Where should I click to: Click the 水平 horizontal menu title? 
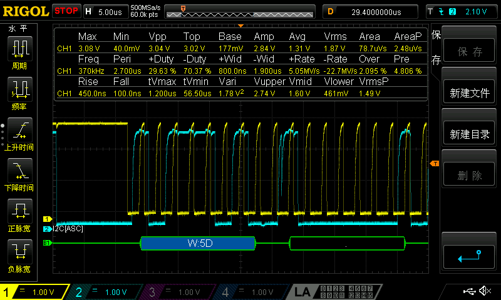pyautogui.click(x=18, y=29)
